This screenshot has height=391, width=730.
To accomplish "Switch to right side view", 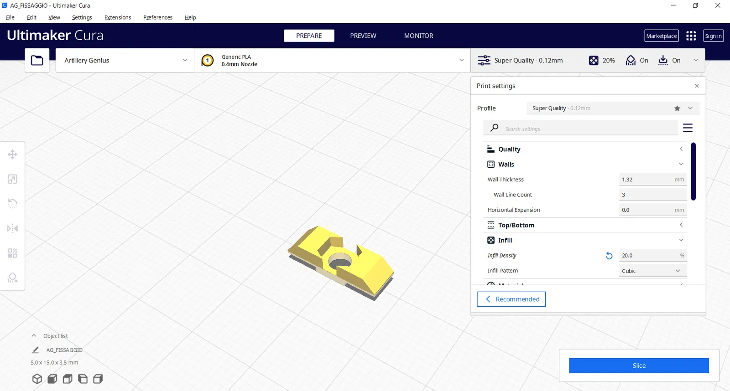I will point(98,379).
